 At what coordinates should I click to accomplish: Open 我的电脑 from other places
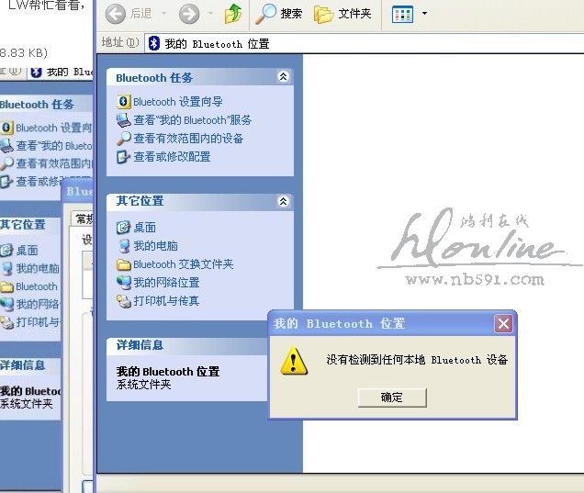click(155, 246)
